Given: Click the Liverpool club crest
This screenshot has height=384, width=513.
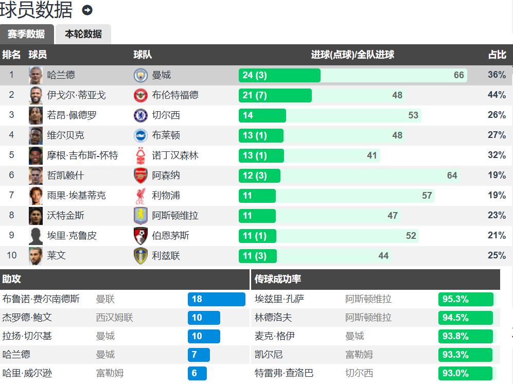Looking at the screenshot, I should pyautogui.click(x=140, y=196).
